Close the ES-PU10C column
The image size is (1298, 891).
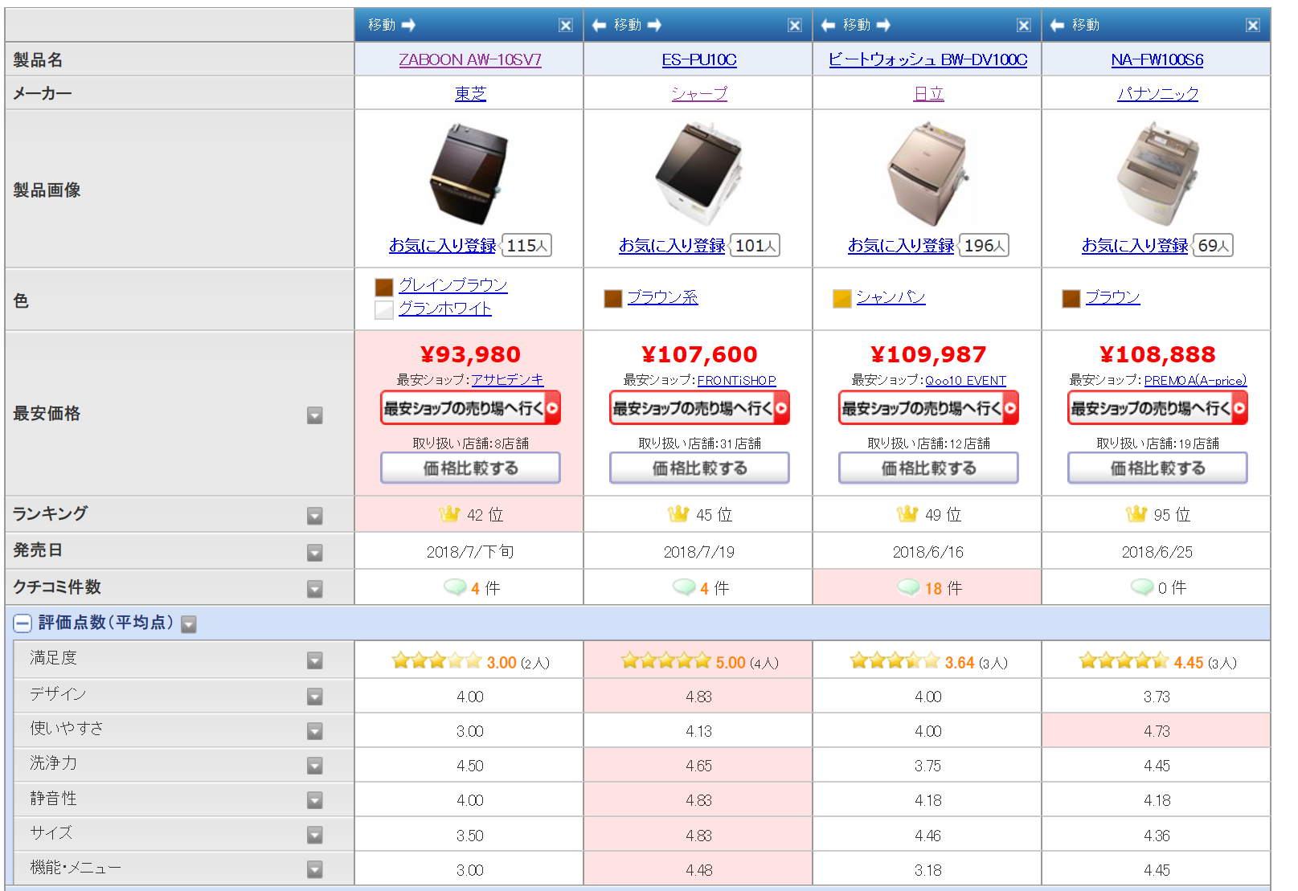(795, 26)
